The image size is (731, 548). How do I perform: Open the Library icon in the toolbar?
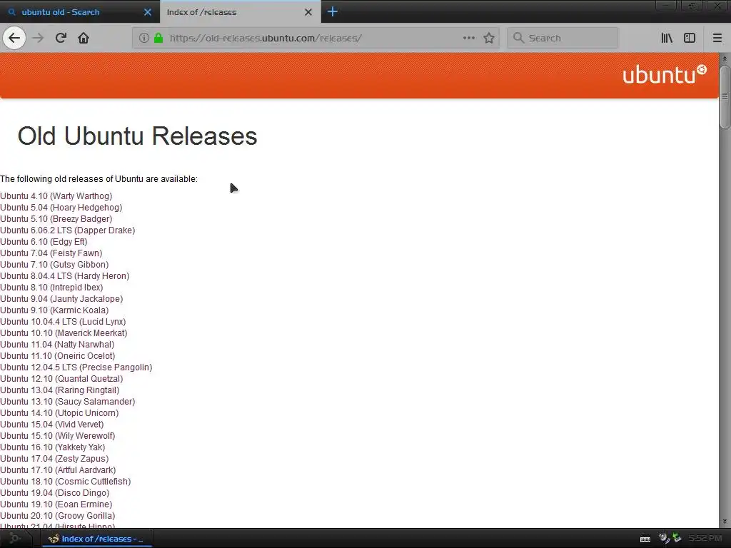pos(667,38)
